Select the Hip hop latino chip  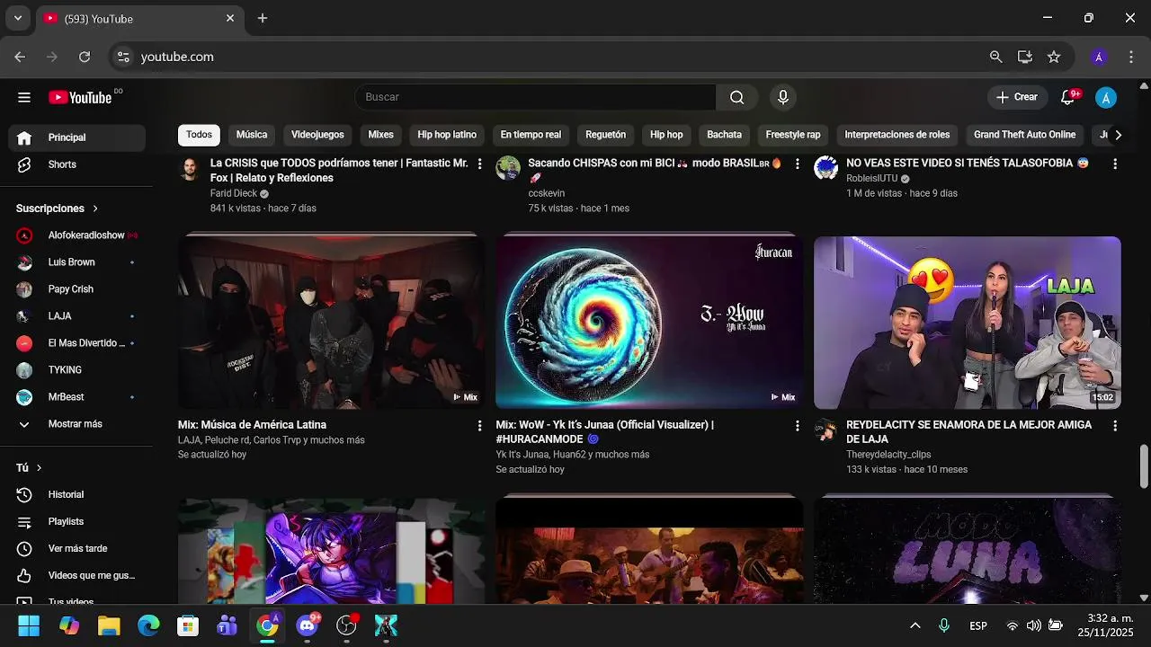pos(447,135)
